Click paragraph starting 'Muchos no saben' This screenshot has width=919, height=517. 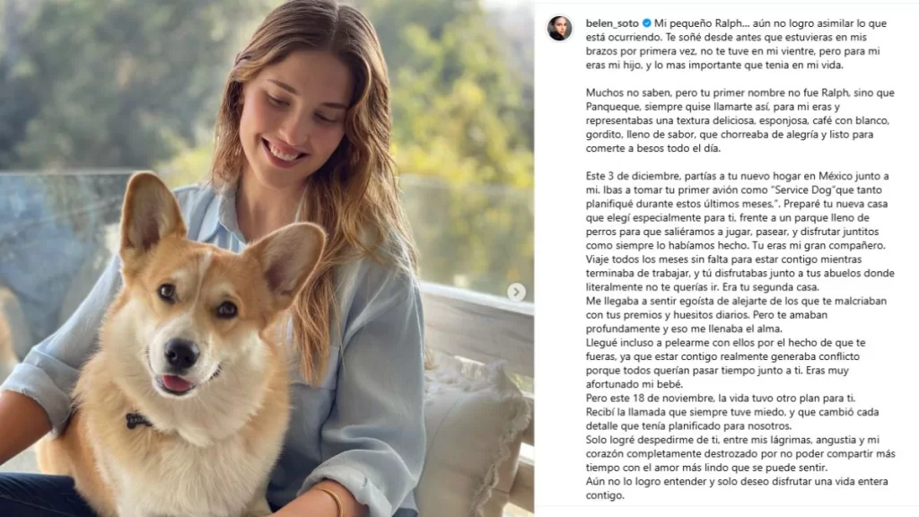740,120
